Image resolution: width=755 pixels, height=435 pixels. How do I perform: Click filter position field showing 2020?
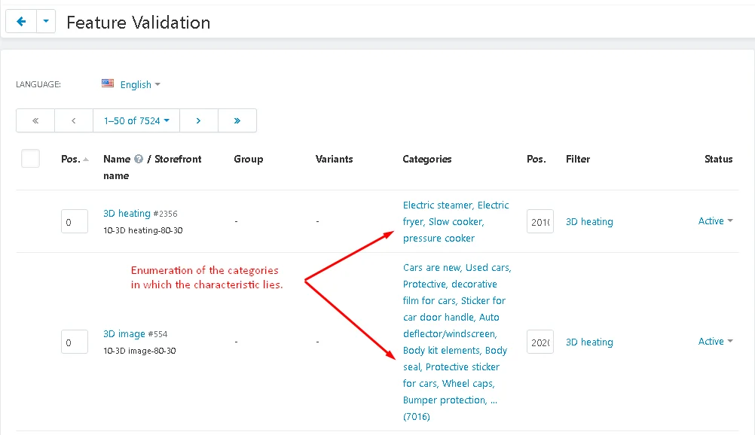pyautogui.click(x=540, y=342)
